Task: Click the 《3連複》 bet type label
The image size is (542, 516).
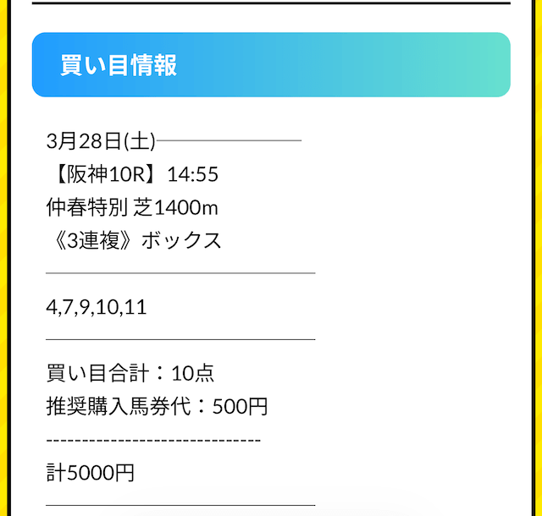Action: pyautogui.click(x=91, y=240)
